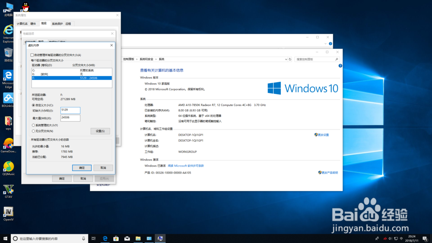The image size is (432, 243).
Task: Click the help question mark in system window
Action: [340, 66]
